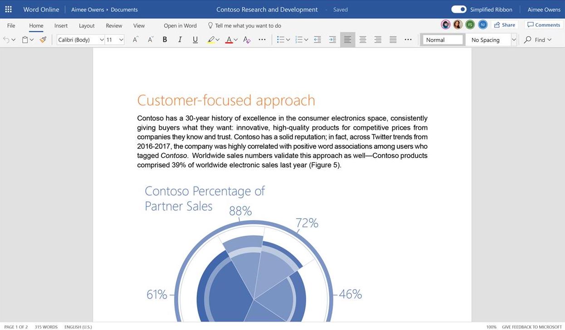Click Give Feedback to Microsoft
Viewport: 565px width, 330px height.
(532, 327)
